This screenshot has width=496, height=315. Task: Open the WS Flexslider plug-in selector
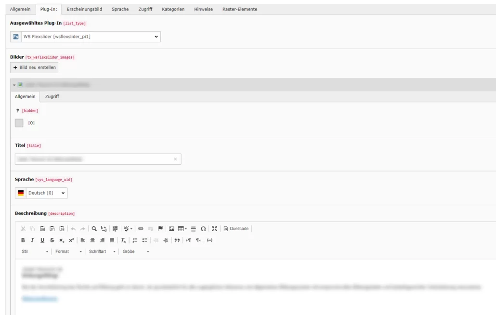89,36
